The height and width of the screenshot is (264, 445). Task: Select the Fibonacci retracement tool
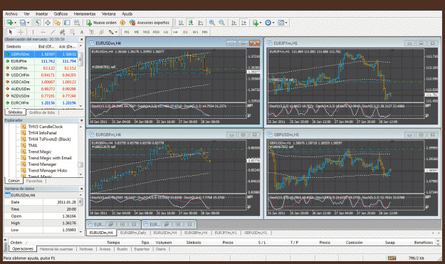(x=72, y=32)
